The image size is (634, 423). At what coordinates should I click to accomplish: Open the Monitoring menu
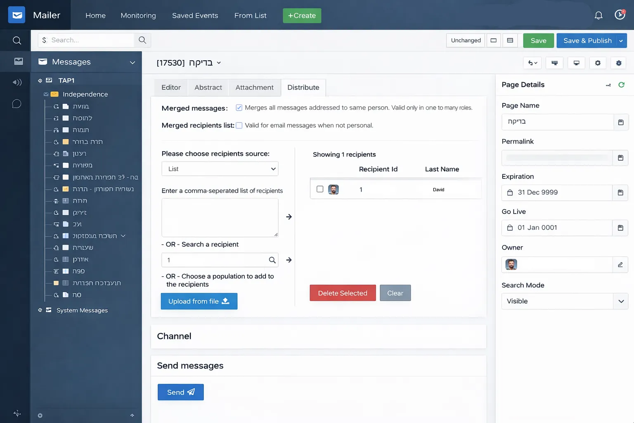tap(138, 15)
